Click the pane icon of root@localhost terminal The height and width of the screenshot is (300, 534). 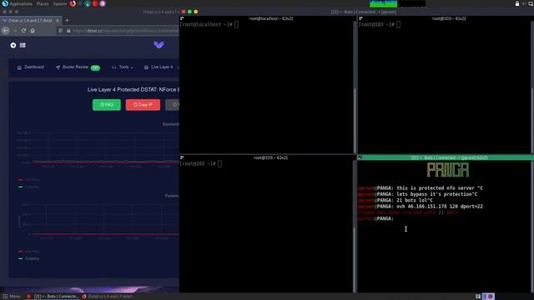(182, 18)
